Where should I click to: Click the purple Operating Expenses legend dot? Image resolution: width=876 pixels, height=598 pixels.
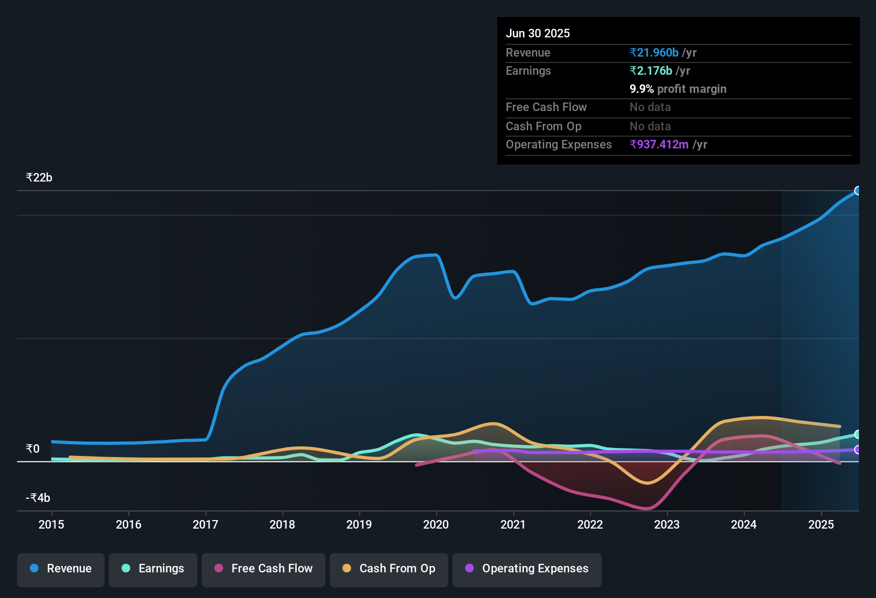469,569
